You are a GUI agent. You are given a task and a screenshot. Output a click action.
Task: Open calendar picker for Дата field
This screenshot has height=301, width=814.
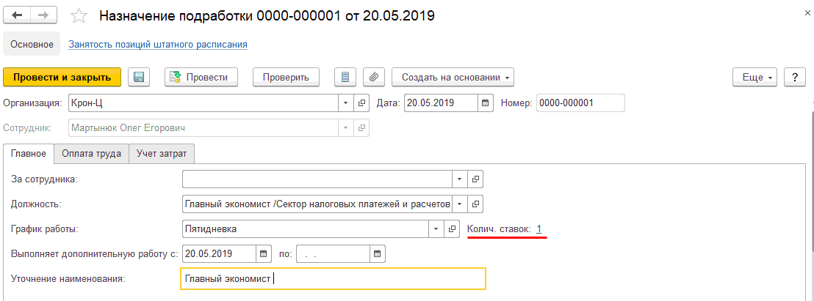(485, 103)
